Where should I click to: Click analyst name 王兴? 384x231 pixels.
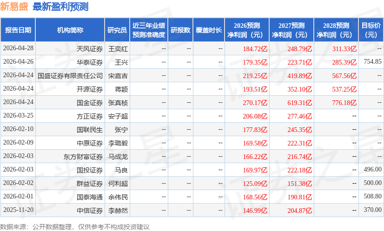pos(121,62)
